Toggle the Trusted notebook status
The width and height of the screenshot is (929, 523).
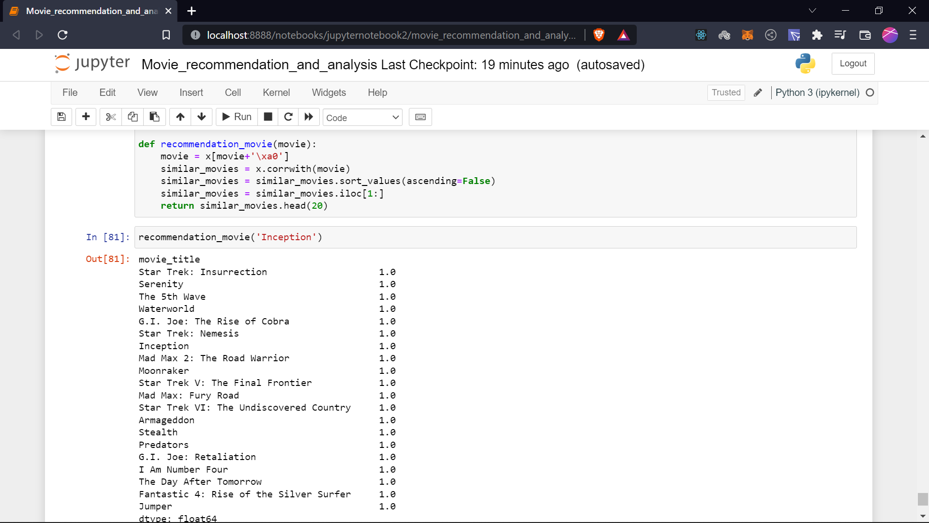pos(726,92)
